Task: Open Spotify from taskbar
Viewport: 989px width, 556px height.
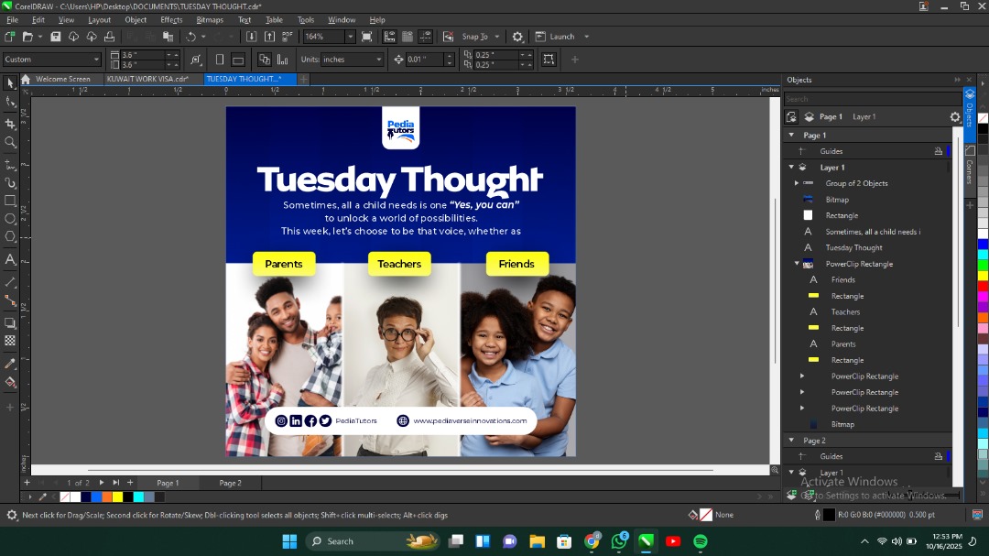Action: (701, 541)
